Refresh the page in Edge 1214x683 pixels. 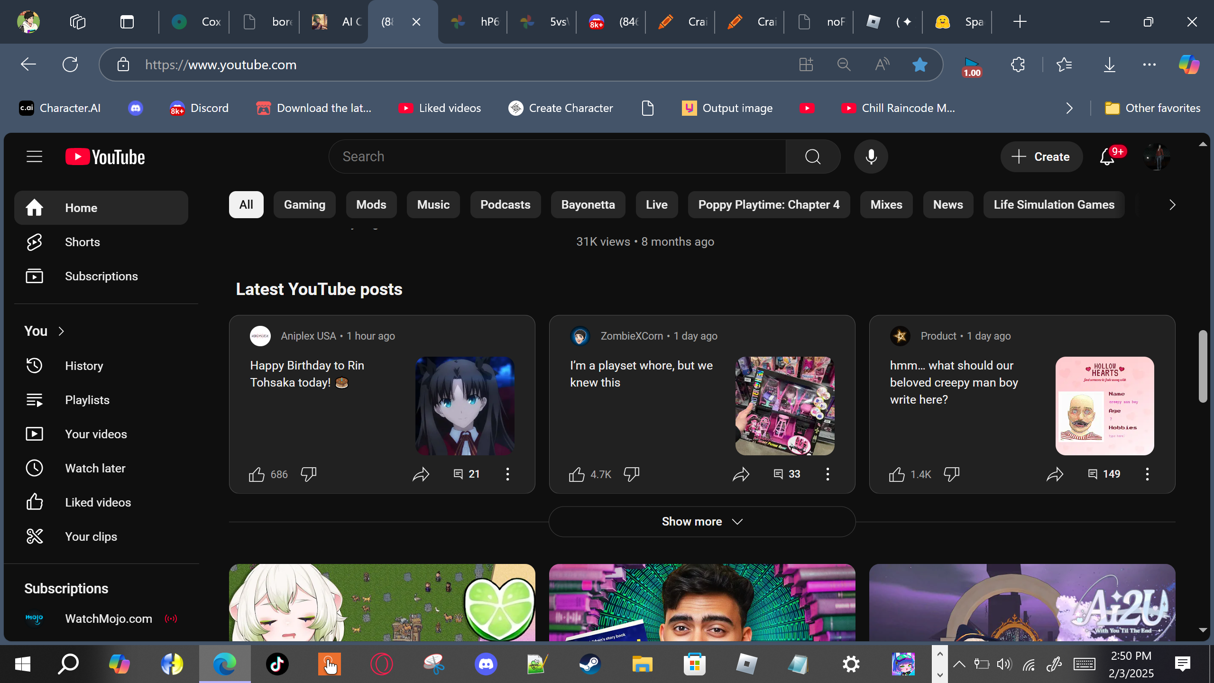(x=70, y=65)
